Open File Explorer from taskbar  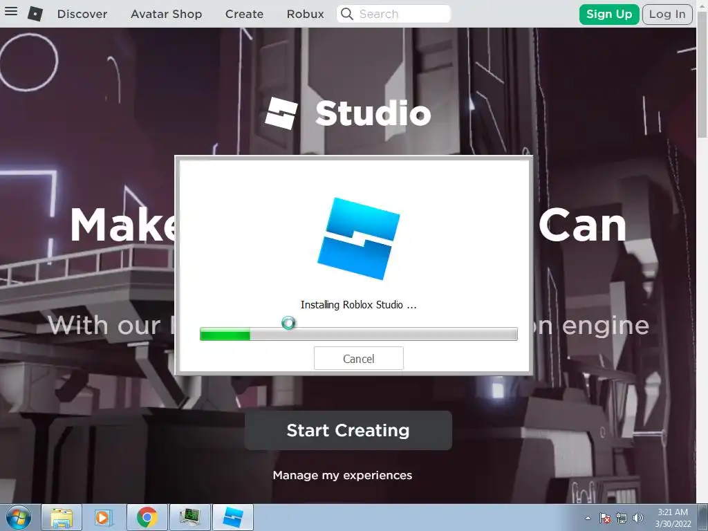pos(62,517)
